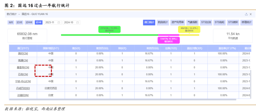
Task: Switch to the STS装卸 tab
Action: (x=233, y=23)
